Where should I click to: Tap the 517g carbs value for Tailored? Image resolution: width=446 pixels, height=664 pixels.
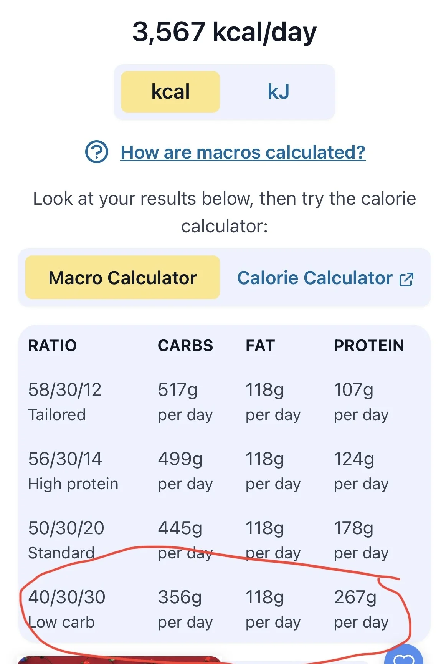(178, 390)
